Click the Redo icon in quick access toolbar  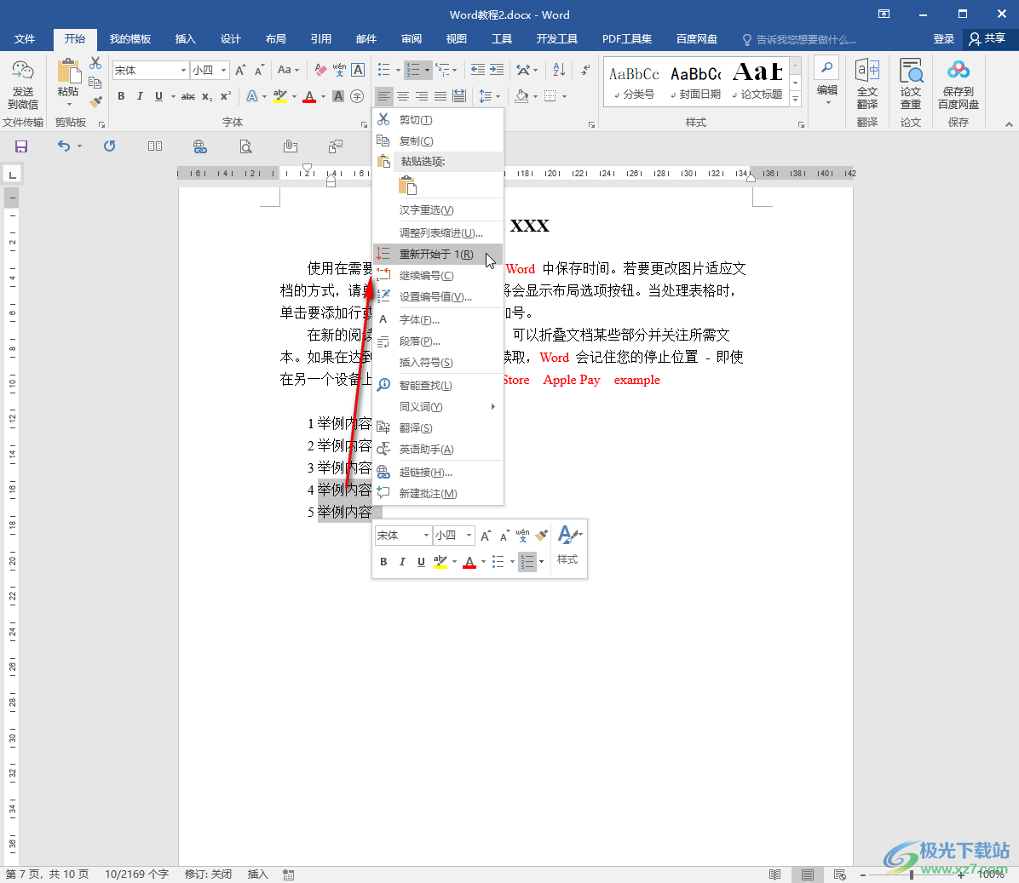[x=109, y=146]
